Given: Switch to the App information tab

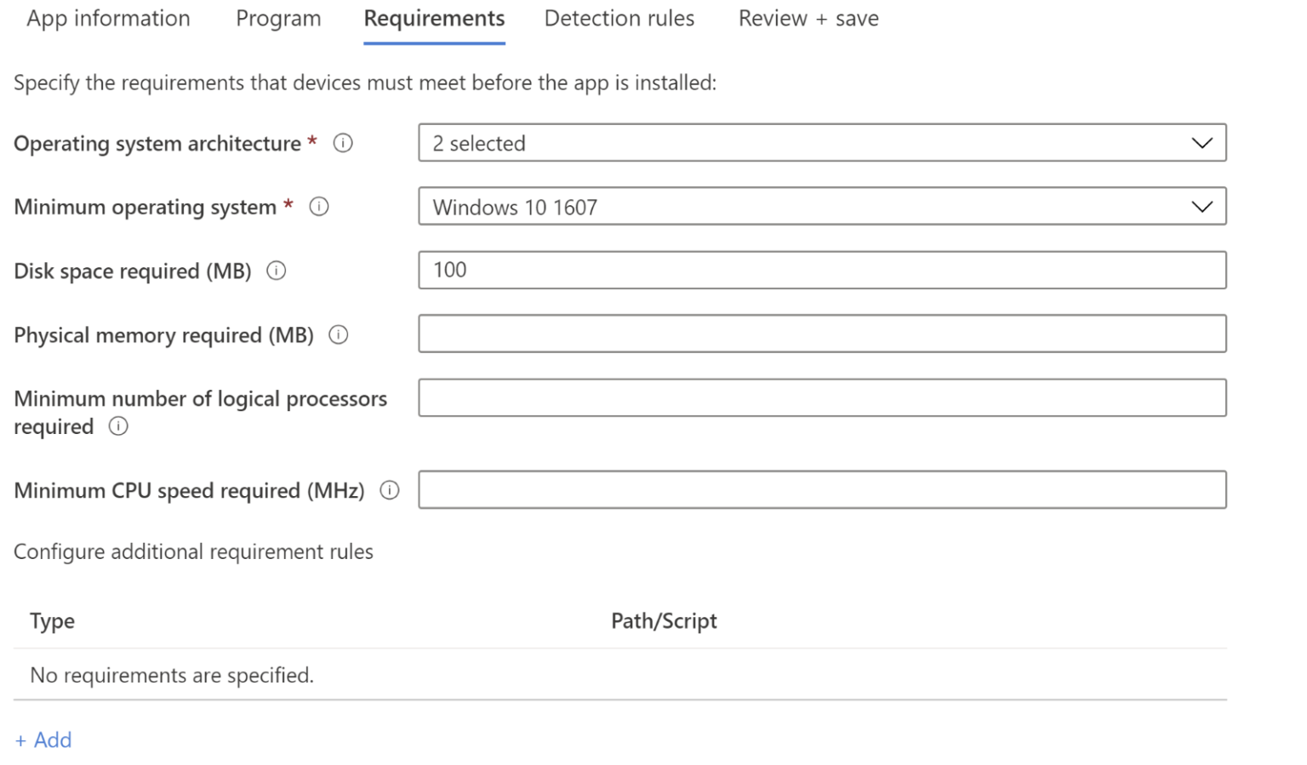Looking at the screenshot, I should click(x=108, y=18).
